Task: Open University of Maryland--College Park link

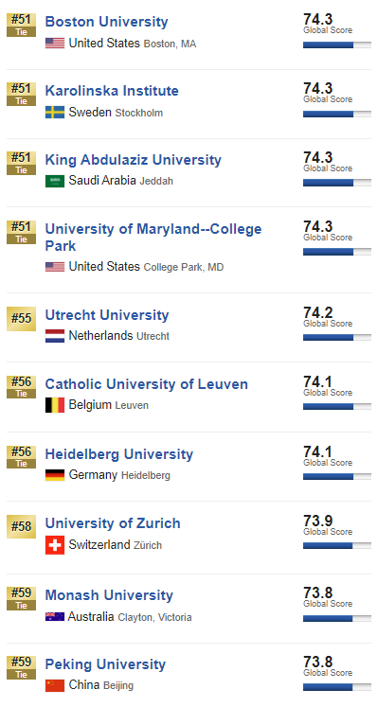Action: coord(153,238)
